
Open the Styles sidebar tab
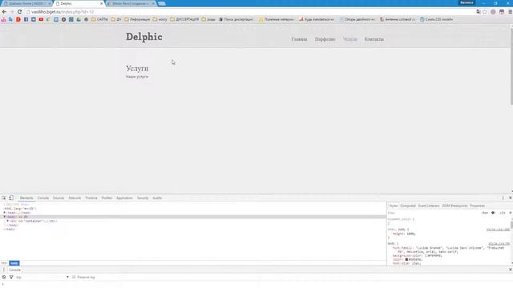[394, 206]
